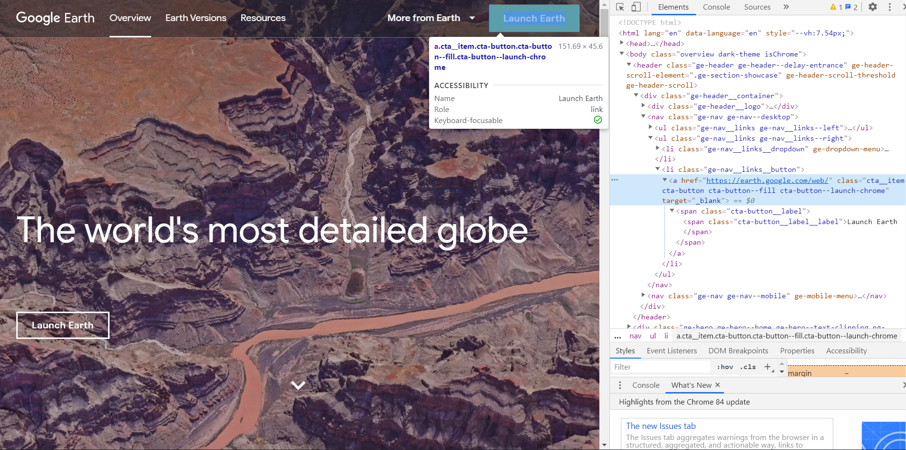Follow the earth.google.com/web href link

tap(767, 180)
